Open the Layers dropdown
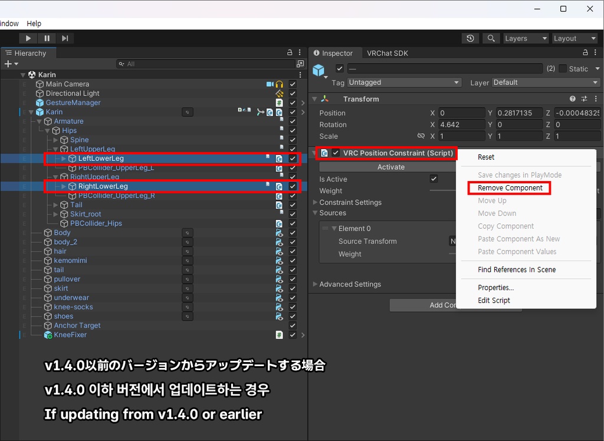The height and width of the screenshot is (441, 604). [526, 38]
